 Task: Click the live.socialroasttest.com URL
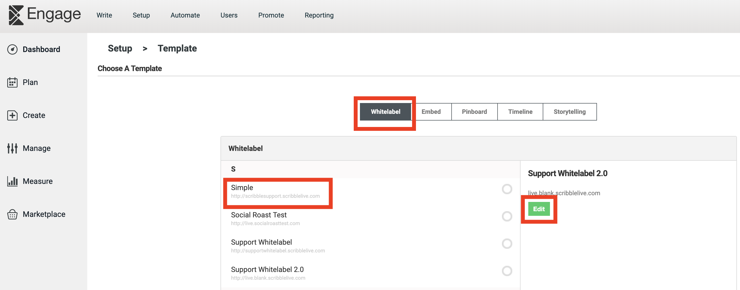pyautogui.click(x=265, y=223)
